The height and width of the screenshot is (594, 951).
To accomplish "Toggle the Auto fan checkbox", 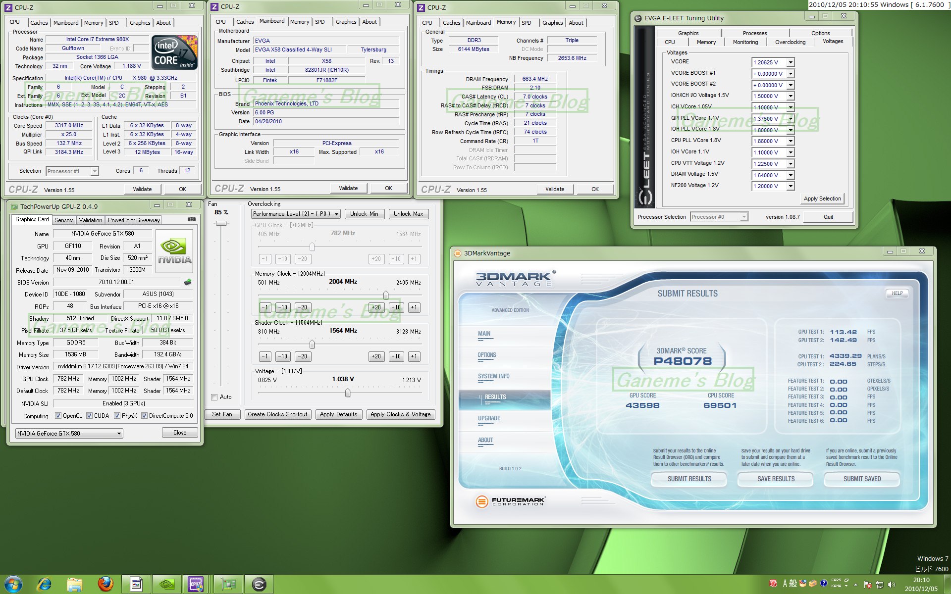I will [x=214, y=397].
